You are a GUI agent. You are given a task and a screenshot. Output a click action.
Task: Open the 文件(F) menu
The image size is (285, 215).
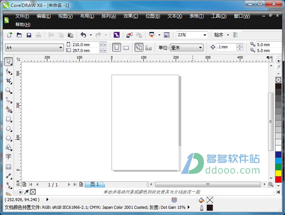(22, 16)
